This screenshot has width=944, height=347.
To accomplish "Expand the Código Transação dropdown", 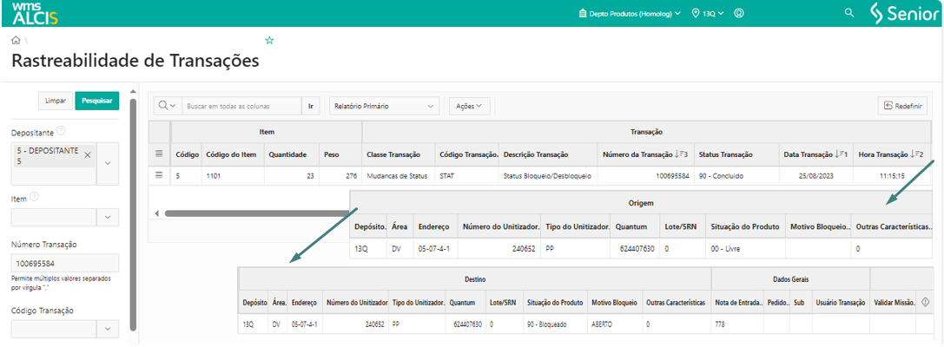I will 108,329.
